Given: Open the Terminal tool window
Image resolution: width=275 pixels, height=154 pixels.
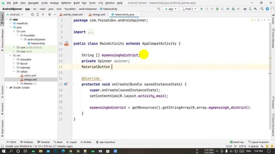Looking at the screenshot, I should pyautogui.click(x=43, y=142).
